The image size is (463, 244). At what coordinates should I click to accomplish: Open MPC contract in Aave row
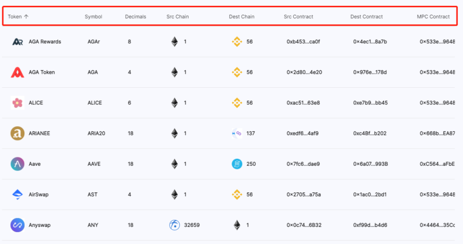437,164
